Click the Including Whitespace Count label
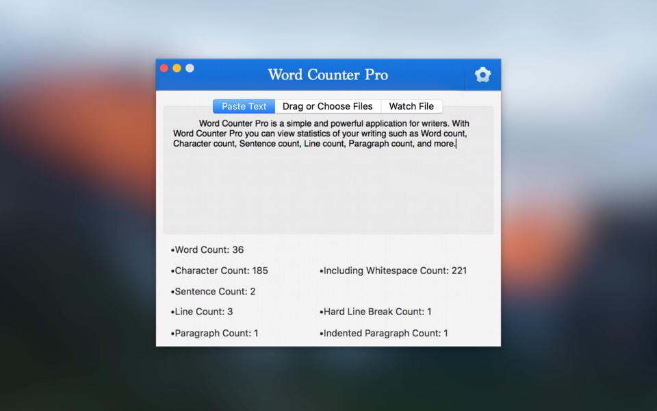This screenshot has height=411, width=657. pyautogui.click(x=394, y=271)
